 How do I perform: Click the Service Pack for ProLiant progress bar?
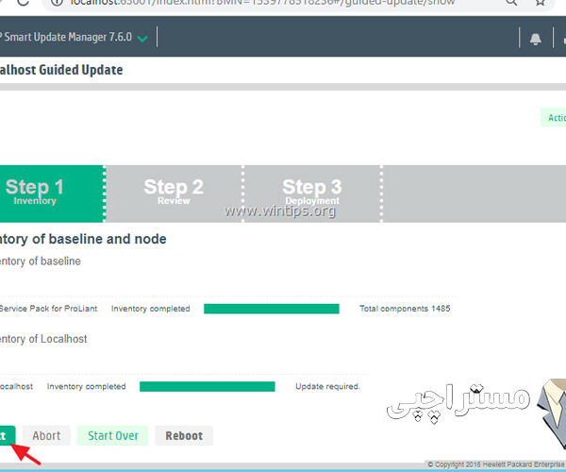pyautogui.click(x=272, y=309)
